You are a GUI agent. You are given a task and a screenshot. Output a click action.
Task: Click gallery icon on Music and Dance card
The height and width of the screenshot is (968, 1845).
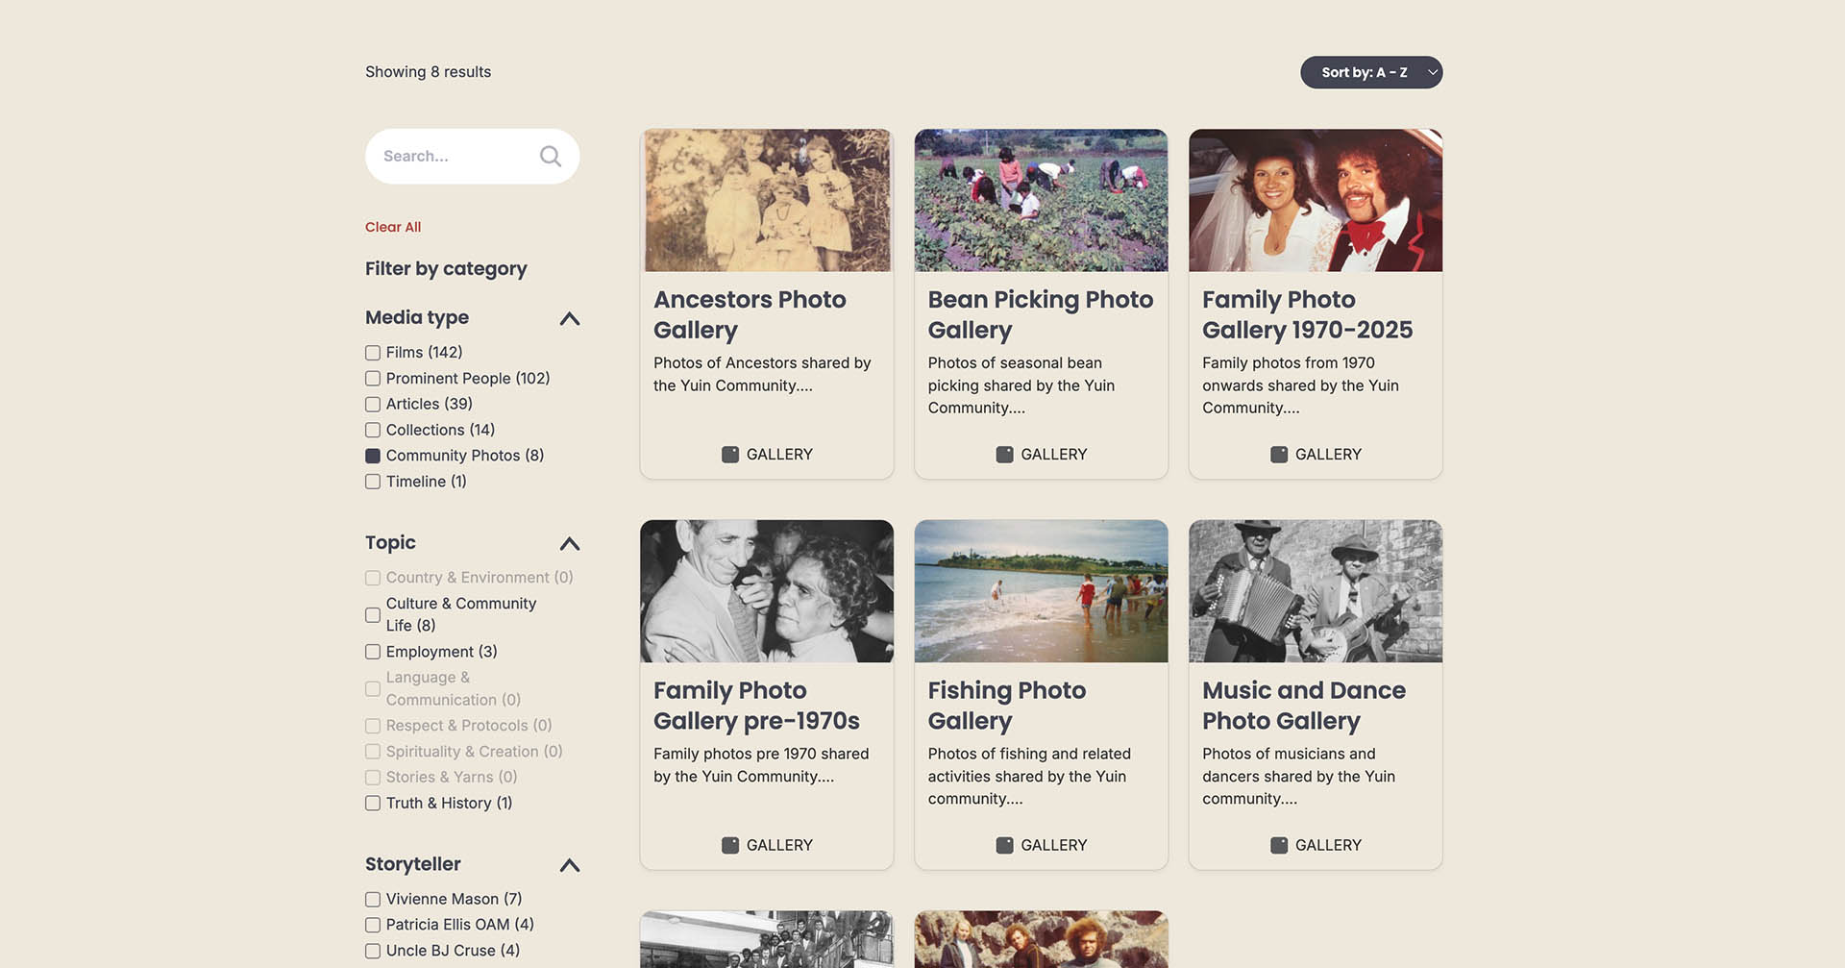click(1279, 846)
